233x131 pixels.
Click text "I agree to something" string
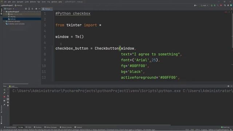(x=156, y=54)
